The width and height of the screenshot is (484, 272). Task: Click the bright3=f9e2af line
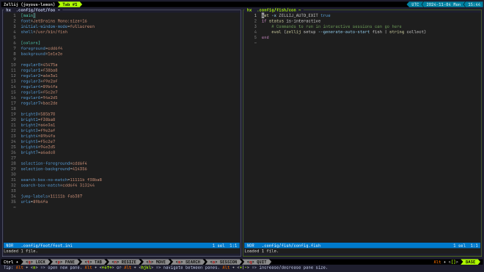tap(38, 131)
